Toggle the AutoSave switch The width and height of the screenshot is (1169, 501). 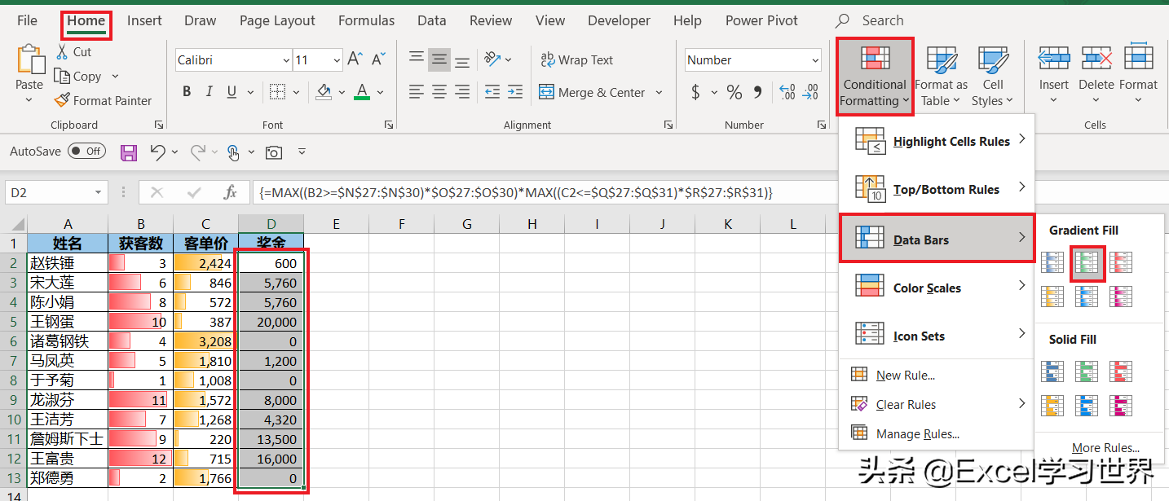[x=86, y=151]
